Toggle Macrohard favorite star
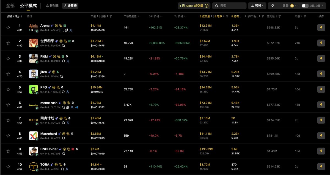 8,136
